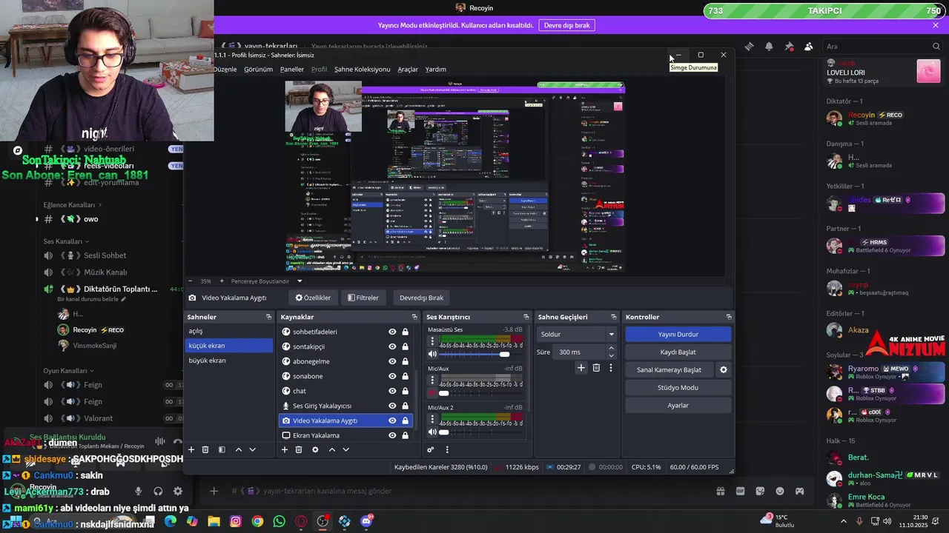The height and width of the screenshot is (533, 949).
Task: Remove selected source with trash icon
Action: pos(299,449)
